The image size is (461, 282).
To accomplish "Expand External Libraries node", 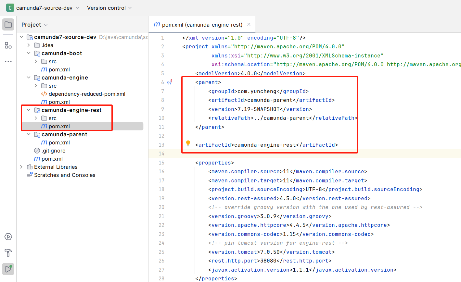I will (21, 167).
